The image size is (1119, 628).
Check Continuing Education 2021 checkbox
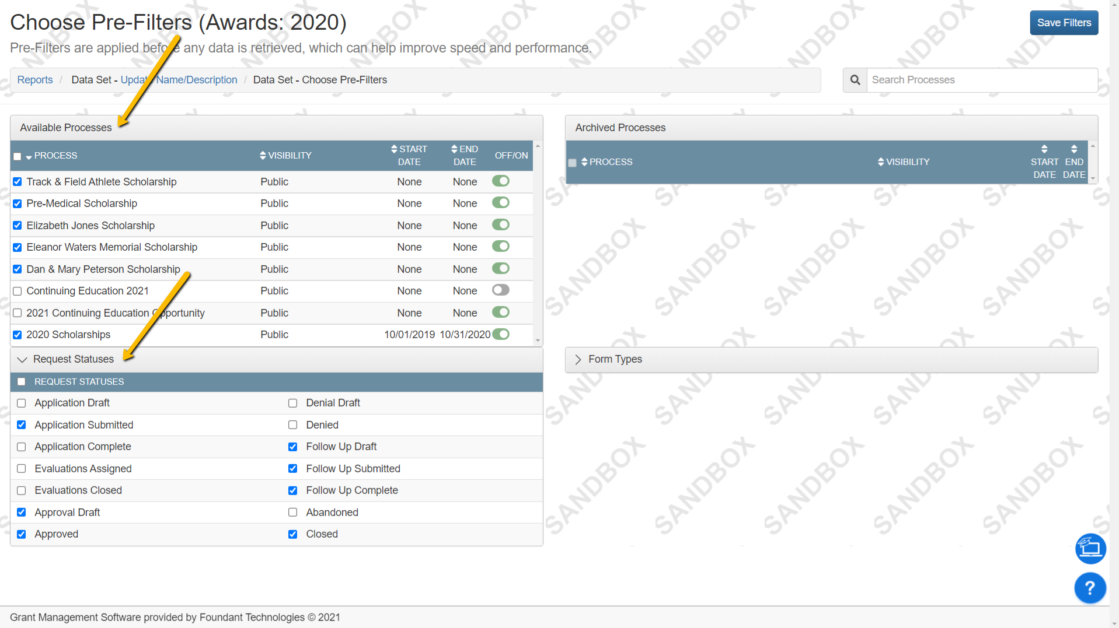pyautogui.click(x=18, y=291)
